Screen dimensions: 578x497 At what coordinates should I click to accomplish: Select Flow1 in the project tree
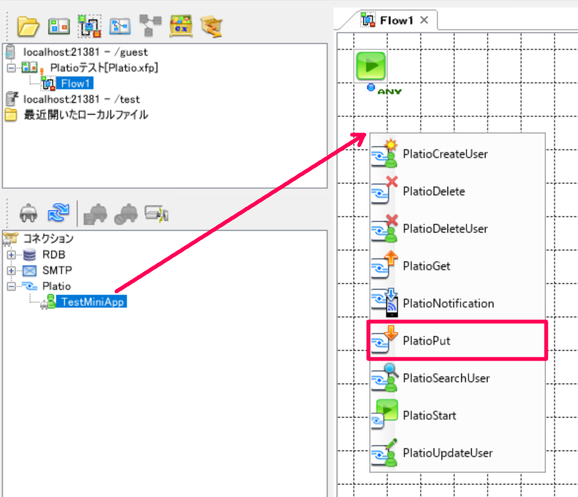75,84
